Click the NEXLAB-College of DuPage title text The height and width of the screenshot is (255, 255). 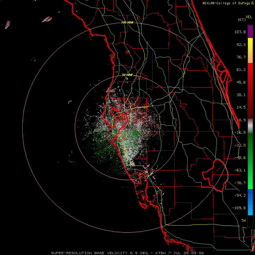(226, 3)
